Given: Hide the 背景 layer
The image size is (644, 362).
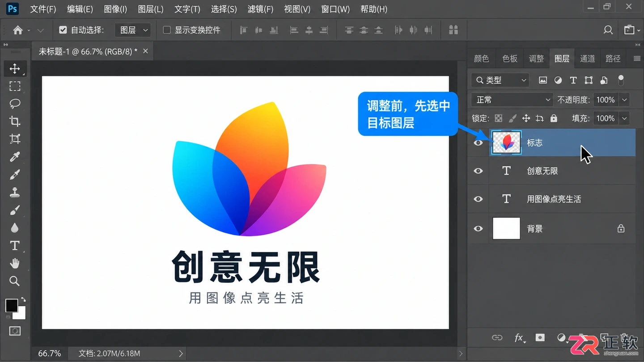Looking at the screenshot, I should coord(478,229).
